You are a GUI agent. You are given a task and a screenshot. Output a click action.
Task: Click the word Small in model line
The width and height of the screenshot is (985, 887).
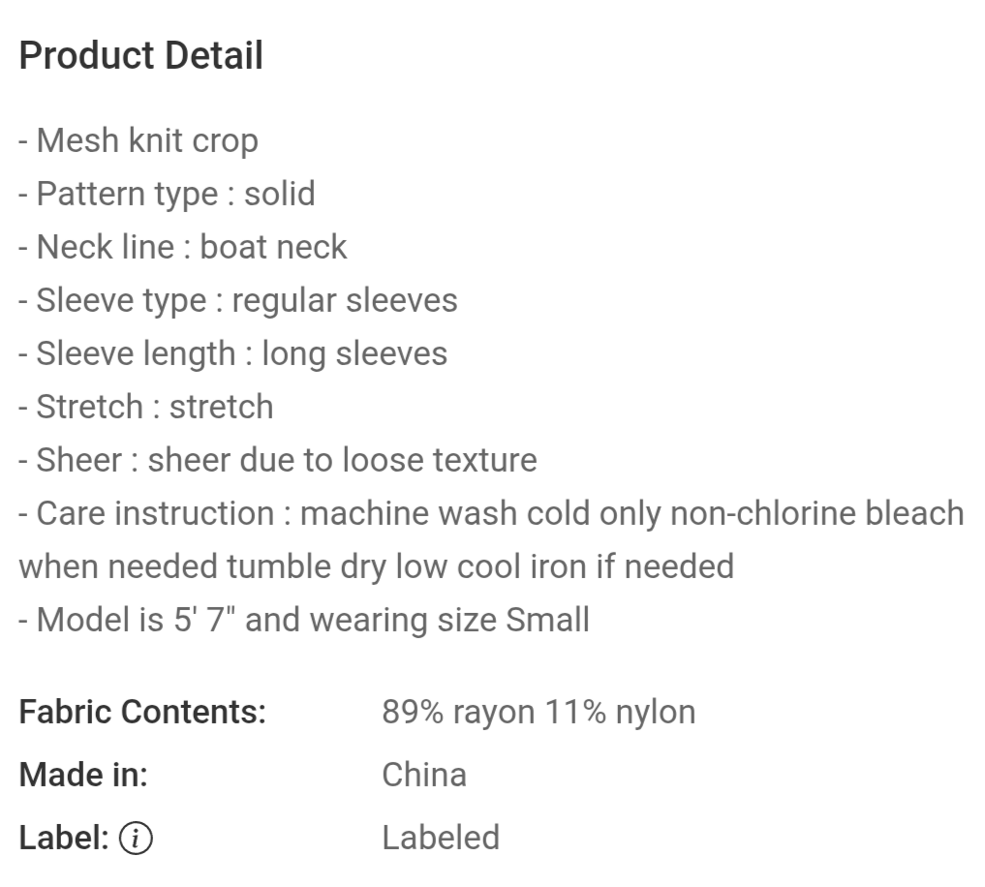[548, 620]
